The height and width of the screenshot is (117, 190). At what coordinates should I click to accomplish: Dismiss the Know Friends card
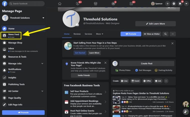click(105, 63)
